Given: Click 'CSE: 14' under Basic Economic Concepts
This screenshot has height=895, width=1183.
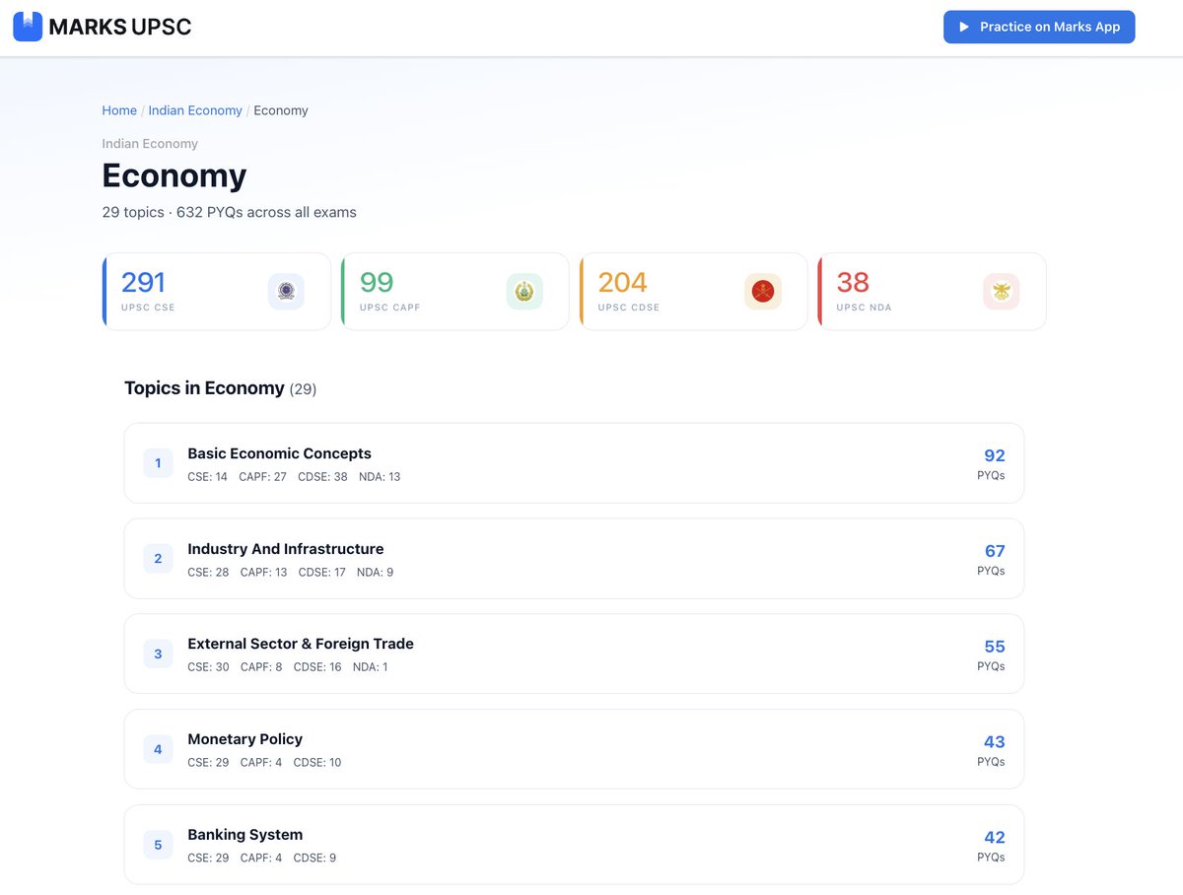Looking at the screenshot, I should 207,477.
